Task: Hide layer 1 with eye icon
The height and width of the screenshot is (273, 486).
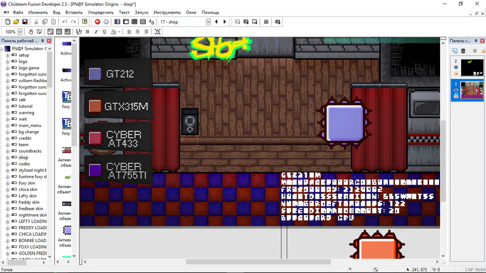Action: tap(456, 90)
